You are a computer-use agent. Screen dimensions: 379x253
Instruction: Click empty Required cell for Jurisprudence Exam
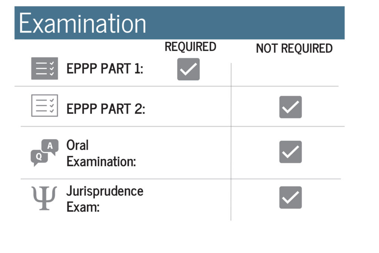coord(188,200)
